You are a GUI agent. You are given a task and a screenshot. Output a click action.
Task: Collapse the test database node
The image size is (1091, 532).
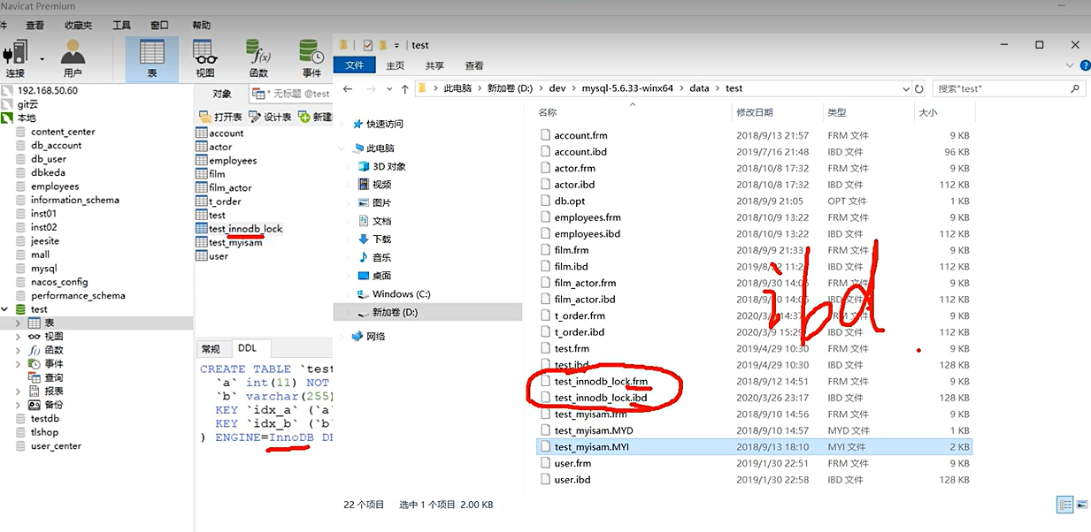click(6, 309)
